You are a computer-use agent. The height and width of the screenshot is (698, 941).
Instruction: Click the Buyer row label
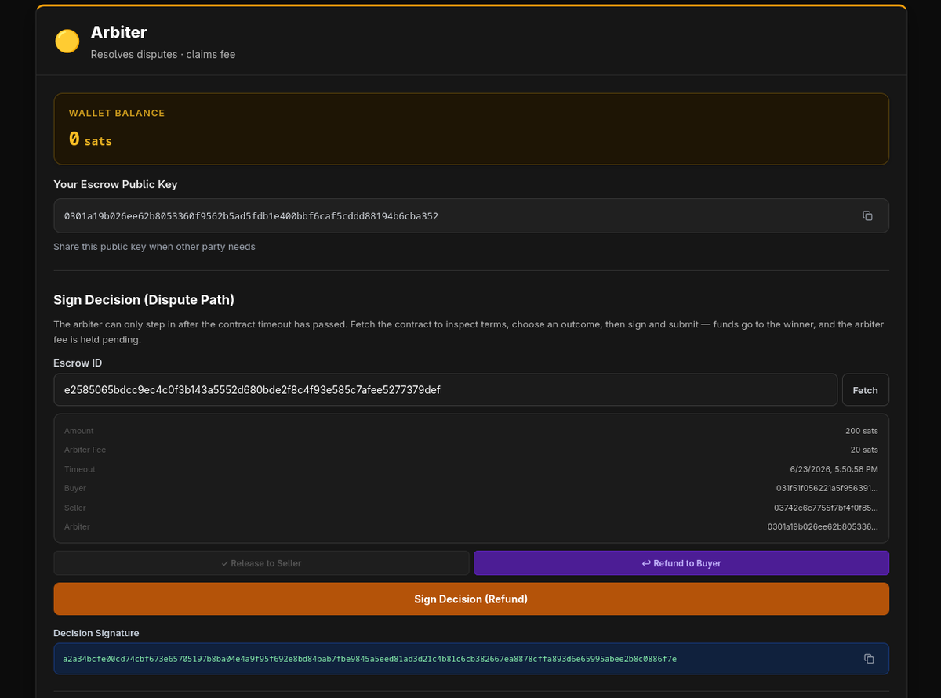75,488
